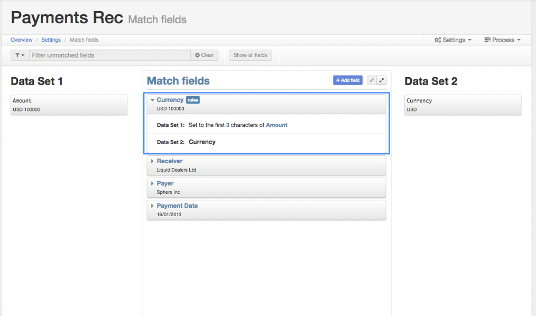
Task: Click the expand all fields icon
Action: (x=382, y=80)
